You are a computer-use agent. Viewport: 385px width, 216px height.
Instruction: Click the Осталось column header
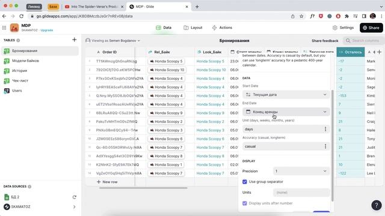[x=350, y=52]
